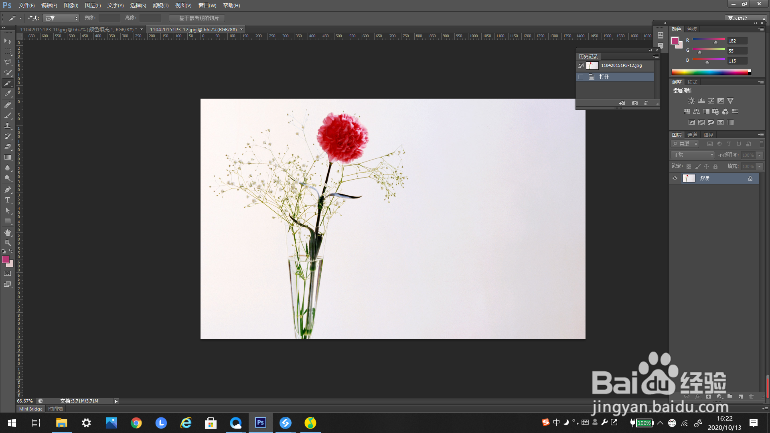Click the delete state trash icon in History panel
Viewport: 770px width, 433px height.
tap(646, 103)
